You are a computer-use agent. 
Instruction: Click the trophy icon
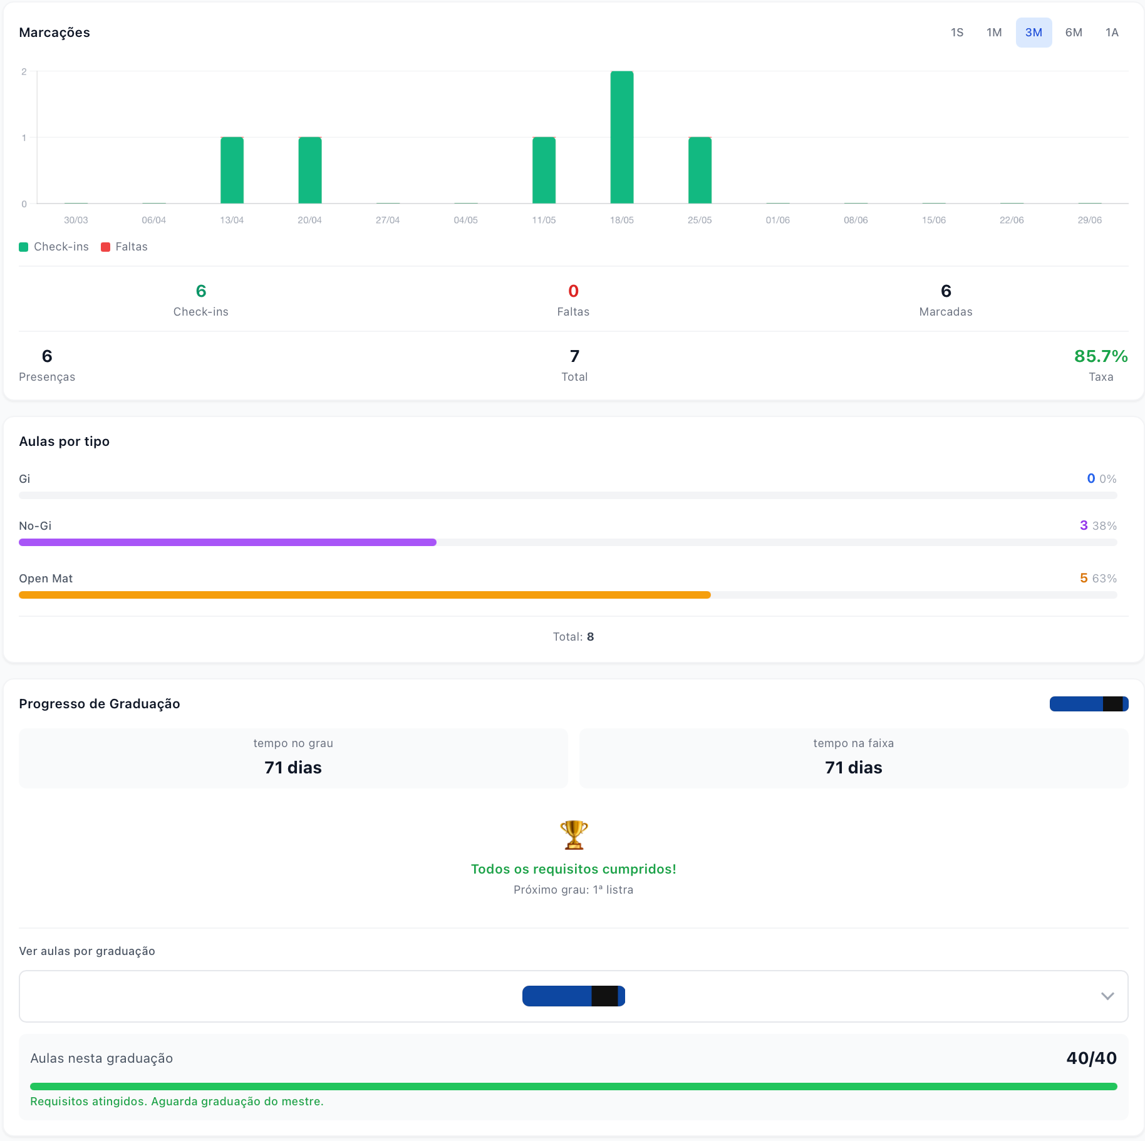pyautogui.click(x=574, y=835)
